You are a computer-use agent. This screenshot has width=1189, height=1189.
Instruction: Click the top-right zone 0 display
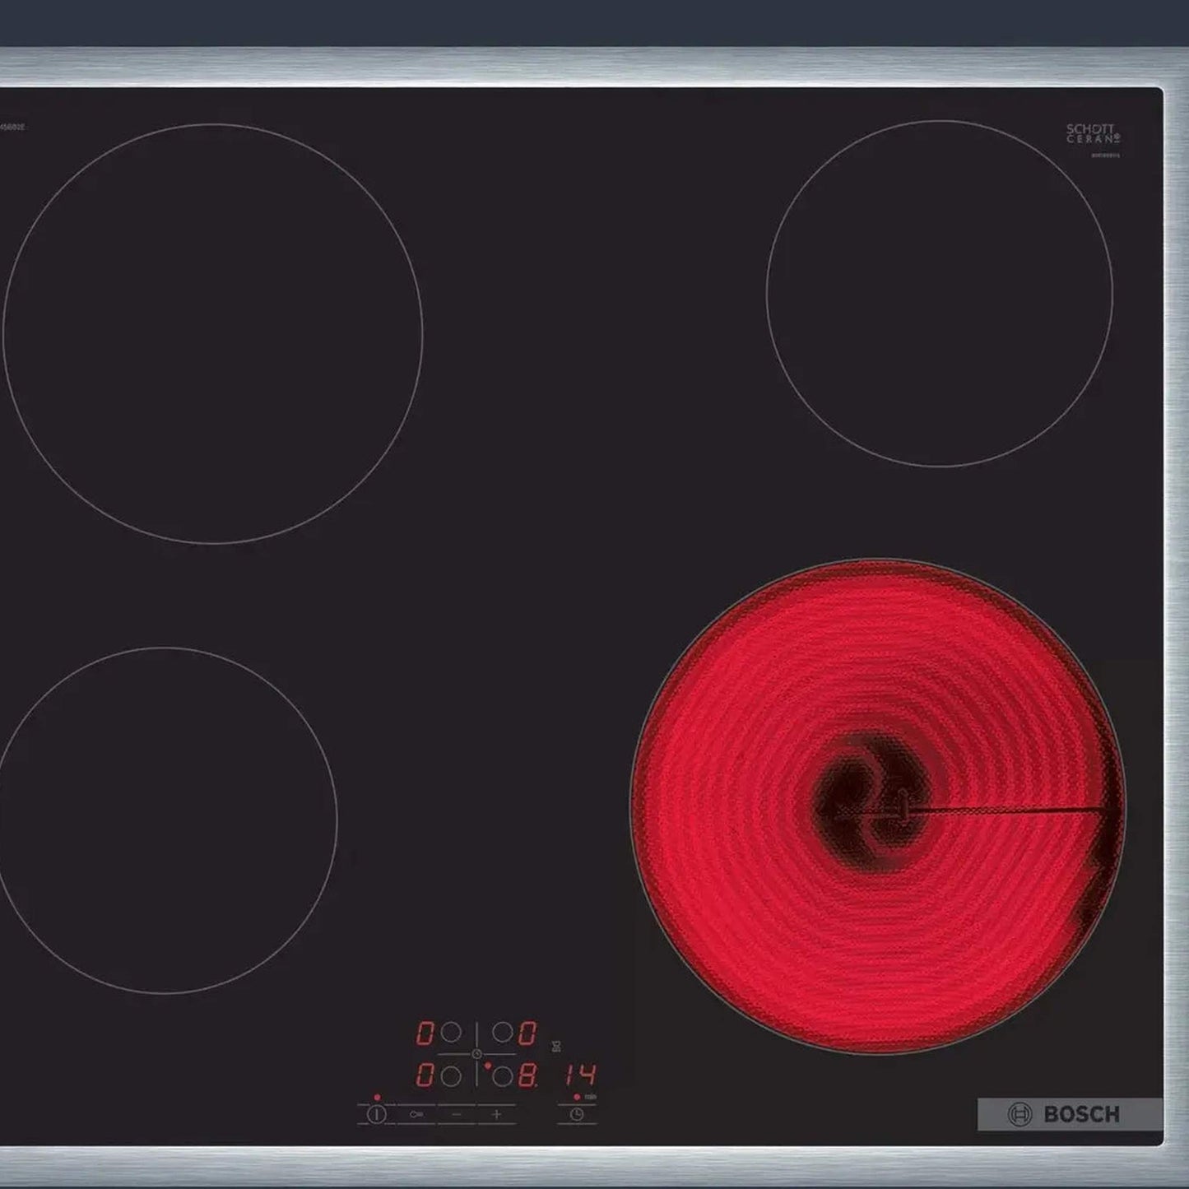527,1032
